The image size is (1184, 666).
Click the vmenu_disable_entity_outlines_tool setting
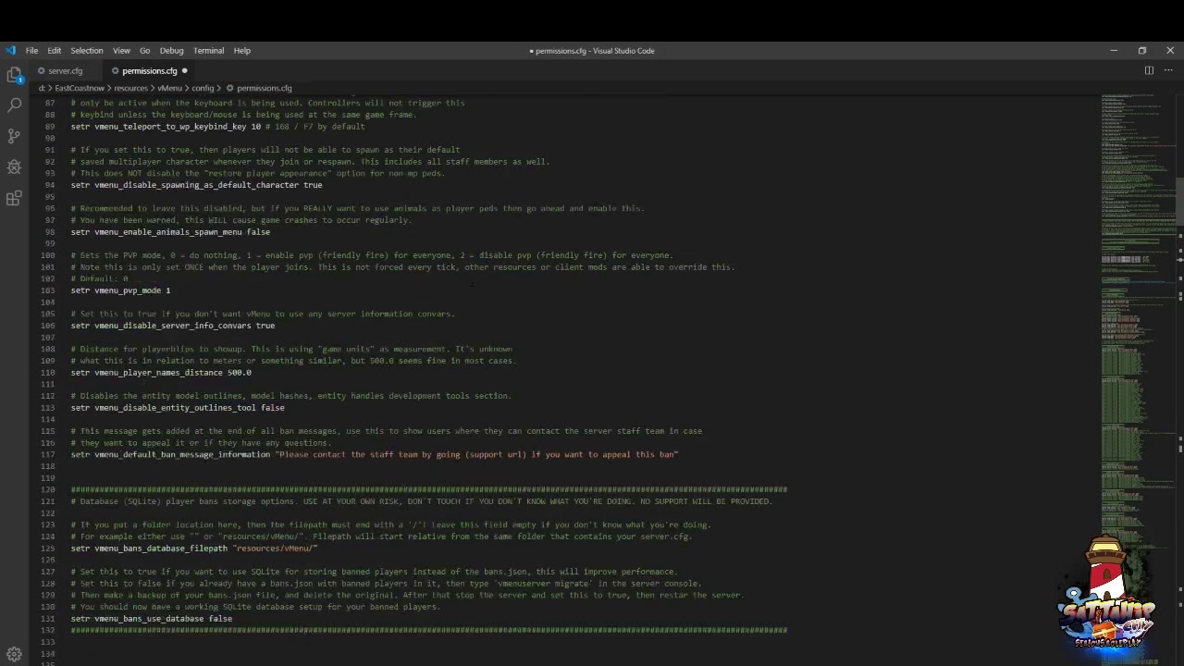click(175, 408)
